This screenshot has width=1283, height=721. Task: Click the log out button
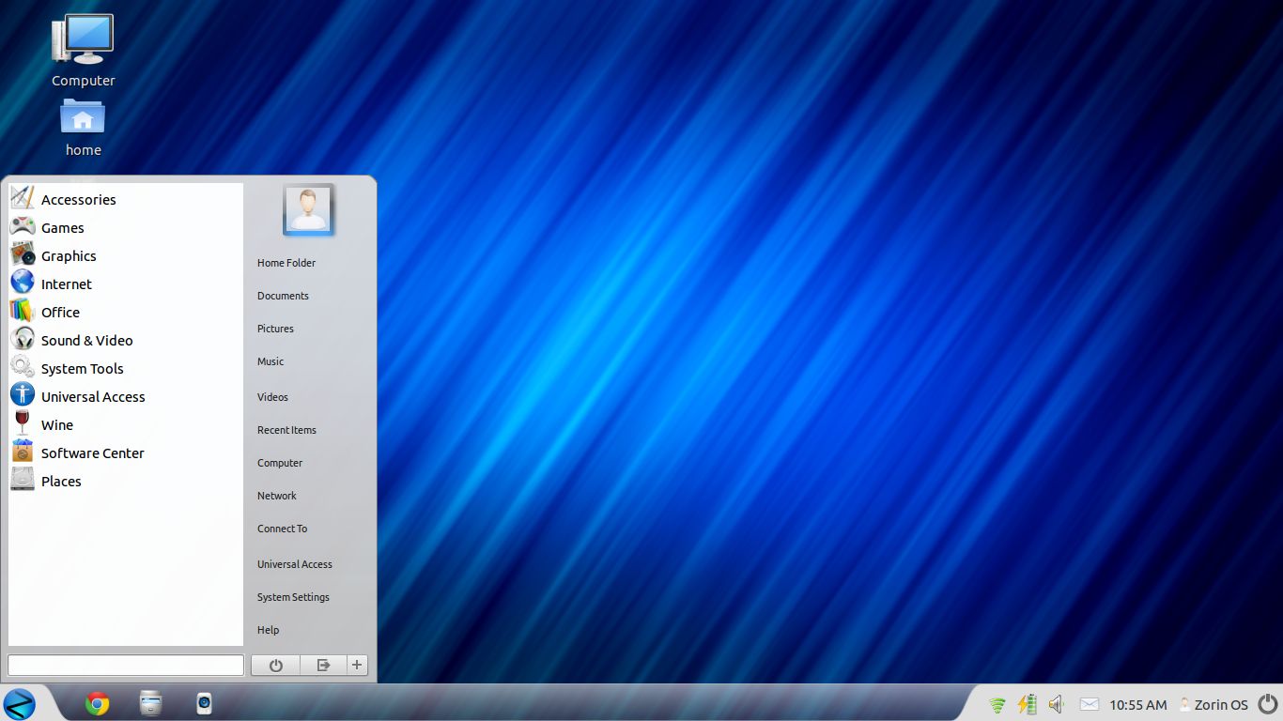point(323,665)
